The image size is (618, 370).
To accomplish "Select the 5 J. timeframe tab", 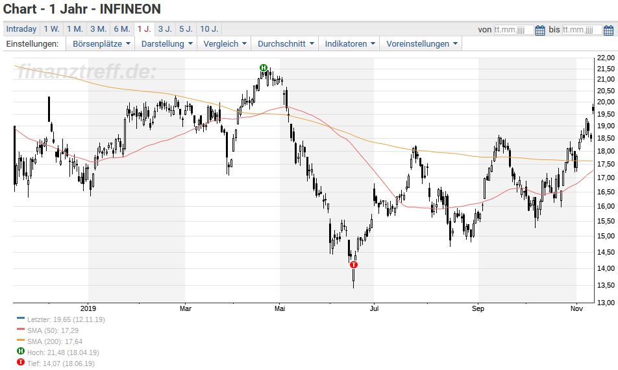I will point(186,29).
